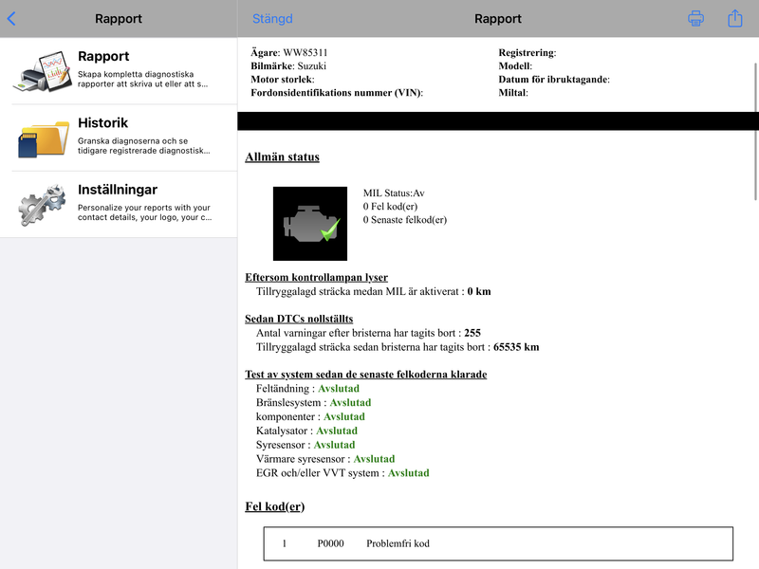This screenshot has width=759, height=569.
Task: Click the Test av system heading
Action: [x=366, y=374]
